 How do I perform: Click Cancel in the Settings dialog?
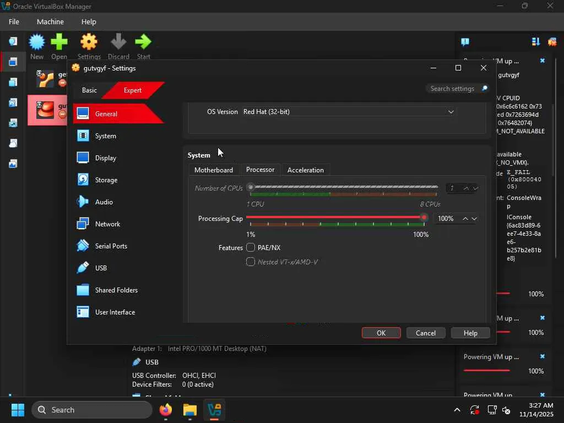click(x=426, y=333)
